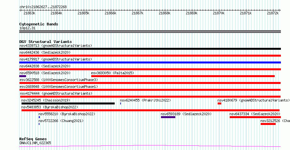Image resolution: width=290 pixels, height=150 pixels.
Task: Select the red esv3622588 variant bar
Action: tap(150, 83)
